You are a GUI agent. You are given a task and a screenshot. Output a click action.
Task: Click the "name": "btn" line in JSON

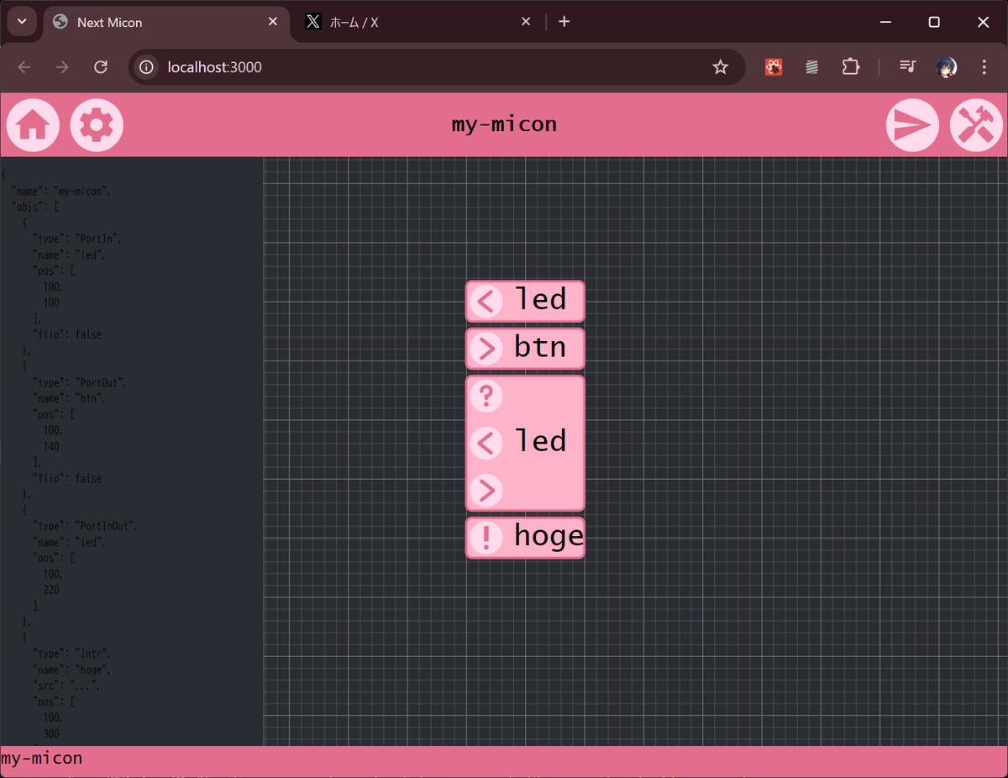point(69,398)
